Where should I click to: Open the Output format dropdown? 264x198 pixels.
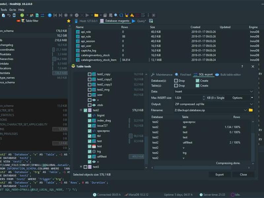(214, 104)
